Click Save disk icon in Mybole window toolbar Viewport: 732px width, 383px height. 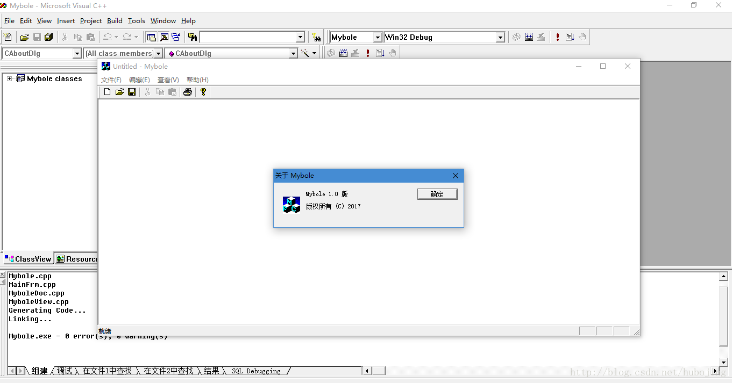132,92
